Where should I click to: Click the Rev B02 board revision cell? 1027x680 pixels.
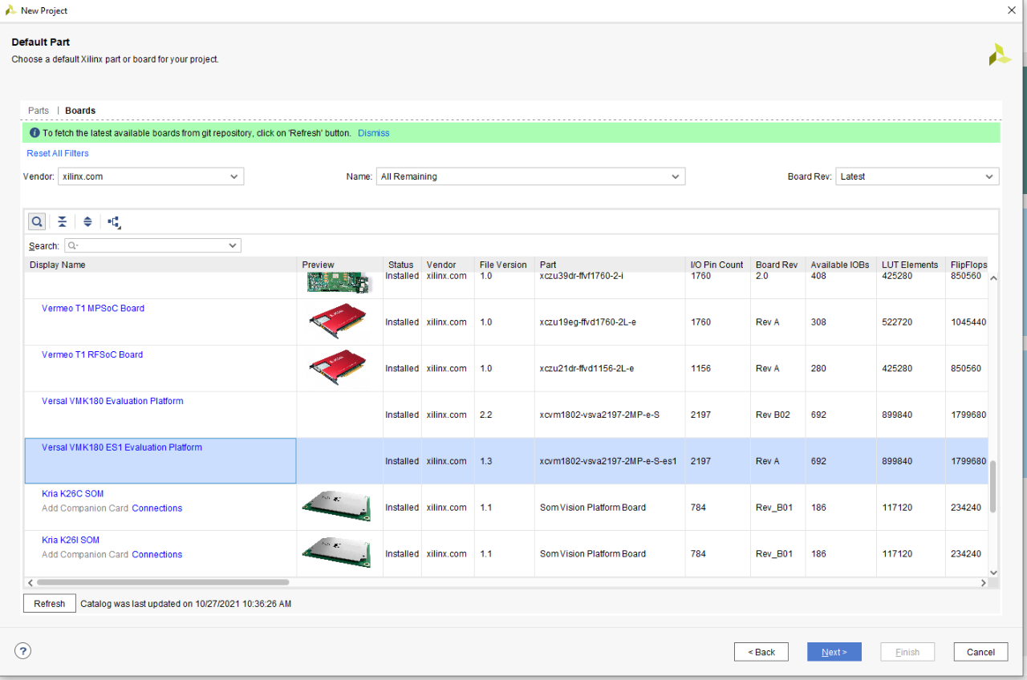[773, 415]
